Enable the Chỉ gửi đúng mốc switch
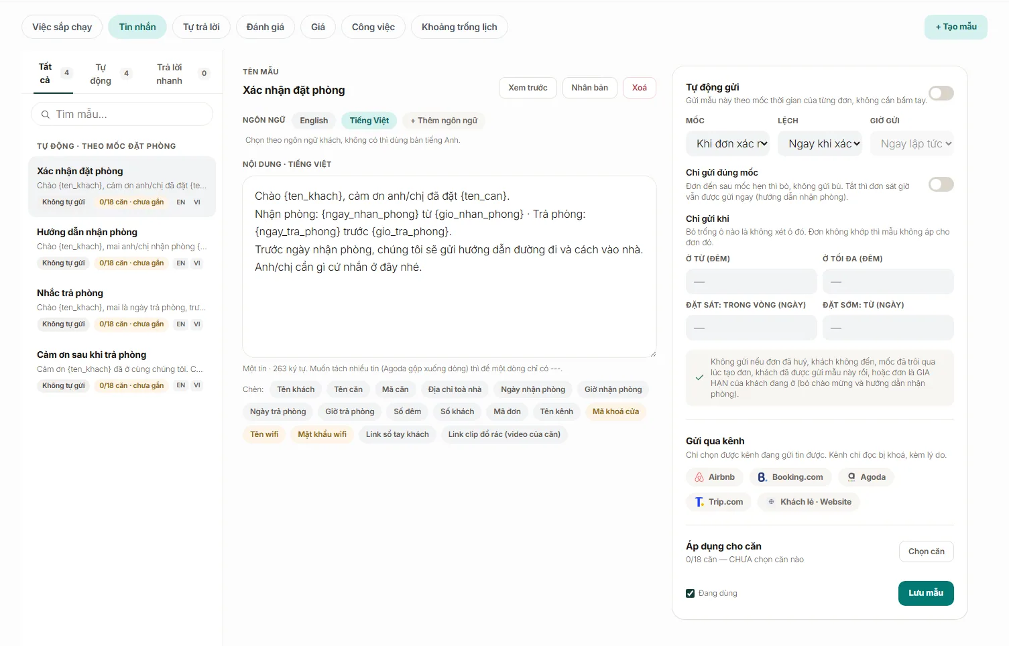Image resolution: width=1009 pixels, height=646 pixels. click(941, 184)
